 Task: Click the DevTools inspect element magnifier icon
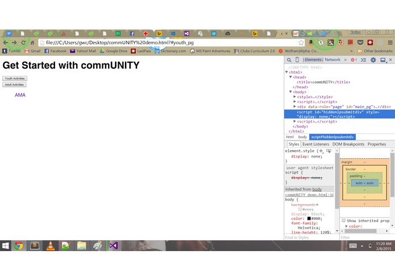289,60
